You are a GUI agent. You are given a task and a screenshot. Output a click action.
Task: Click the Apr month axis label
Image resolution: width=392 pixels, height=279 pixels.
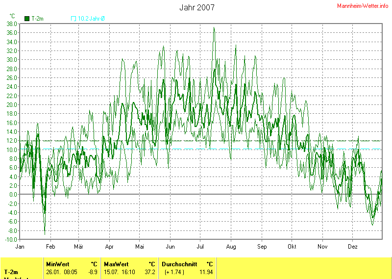(109, 246)
